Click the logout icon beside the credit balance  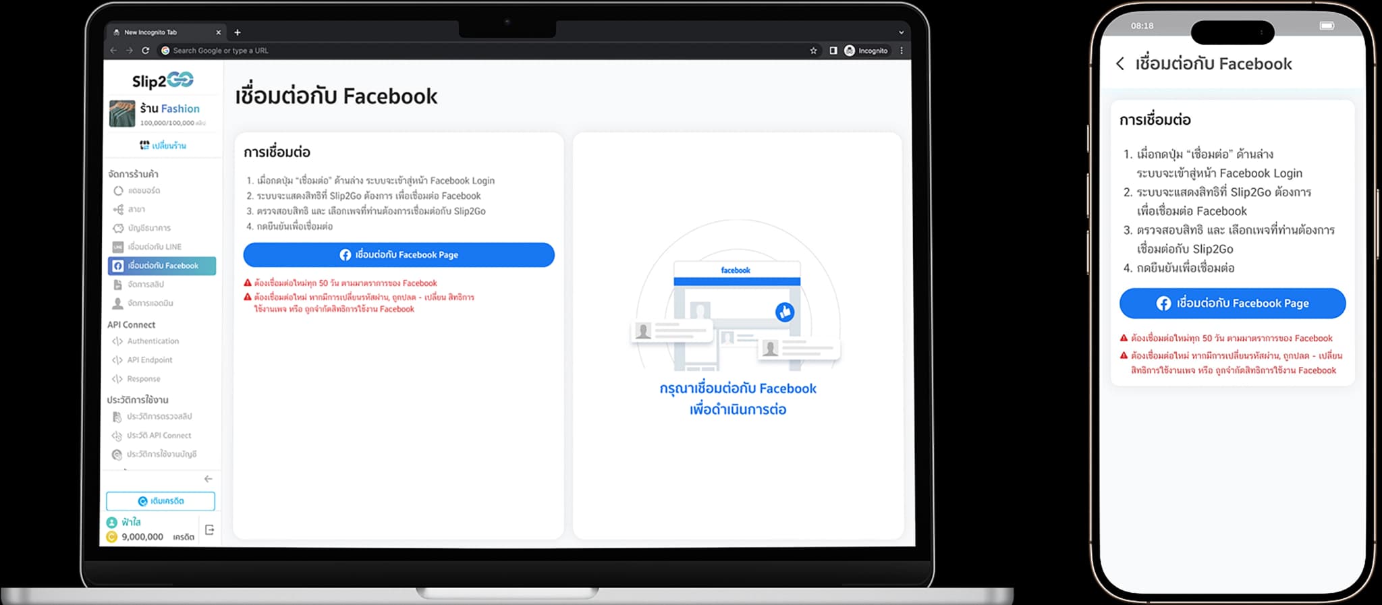click(x=209, y=530)
